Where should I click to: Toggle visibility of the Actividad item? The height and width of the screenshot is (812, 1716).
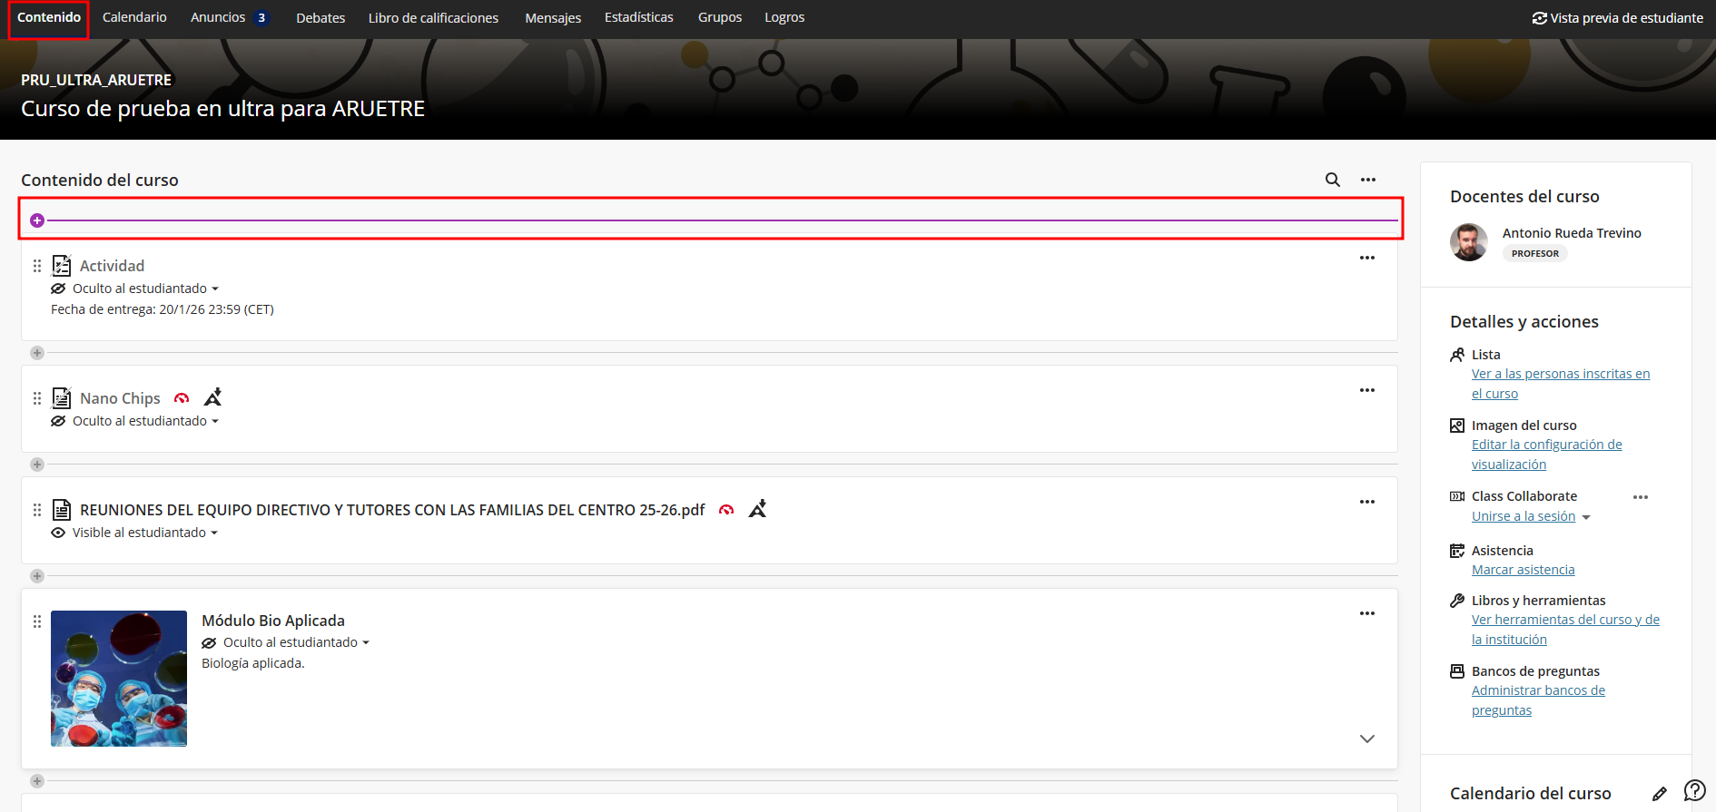pos(145,289)
